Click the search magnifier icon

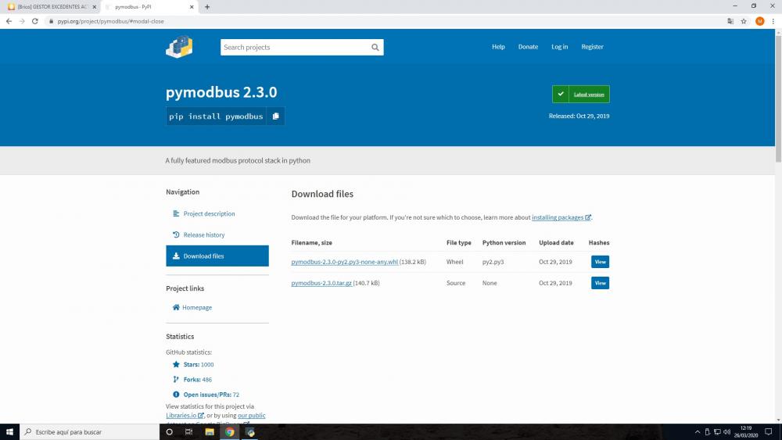pyautogui.click(x=375, y=48)
